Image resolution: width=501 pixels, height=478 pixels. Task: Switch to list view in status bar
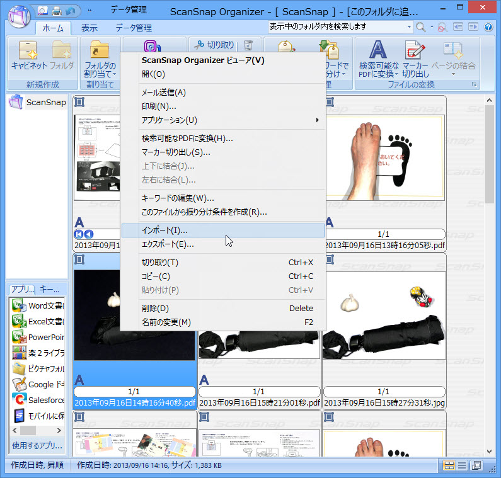coord(462,465)
